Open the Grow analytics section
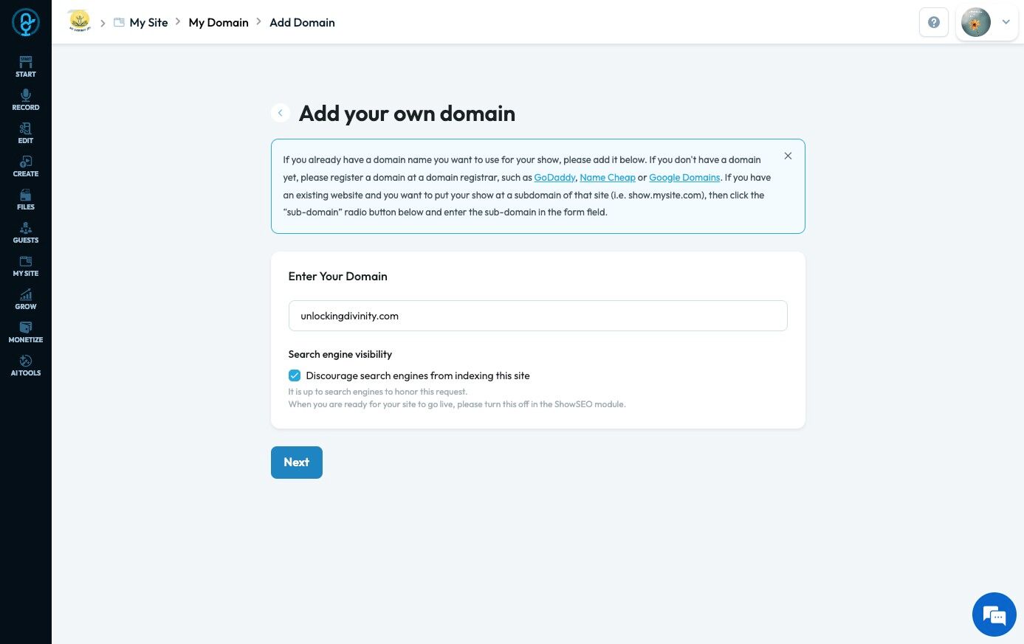Viewport: 1024px width, 644px height. pos(26,299)
